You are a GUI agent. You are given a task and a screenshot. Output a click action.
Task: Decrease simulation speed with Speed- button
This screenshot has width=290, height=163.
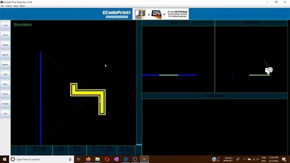point(5,64)
